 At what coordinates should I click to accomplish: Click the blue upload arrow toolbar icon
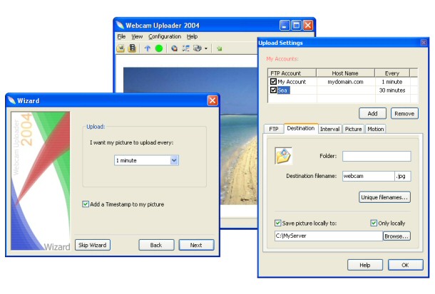(x=148, y=48)
